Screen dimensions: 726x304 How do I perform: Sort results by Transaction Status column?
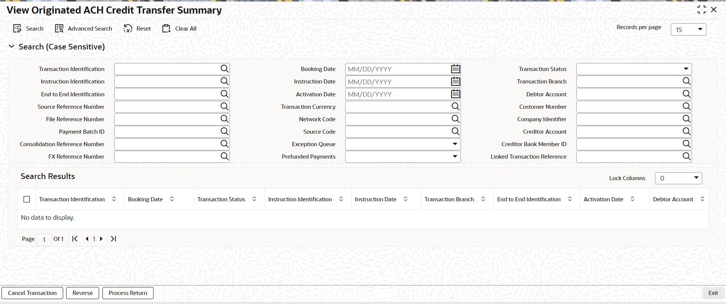click(254, 199)
